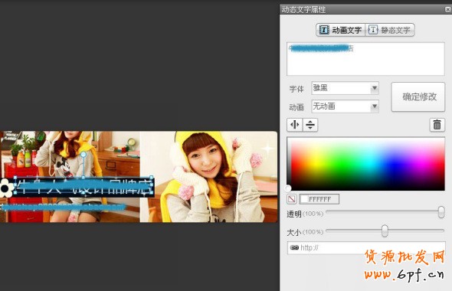Click the horizontal flip icon
The height and width of the screenshot is (291, 452).
click(295, 125)
